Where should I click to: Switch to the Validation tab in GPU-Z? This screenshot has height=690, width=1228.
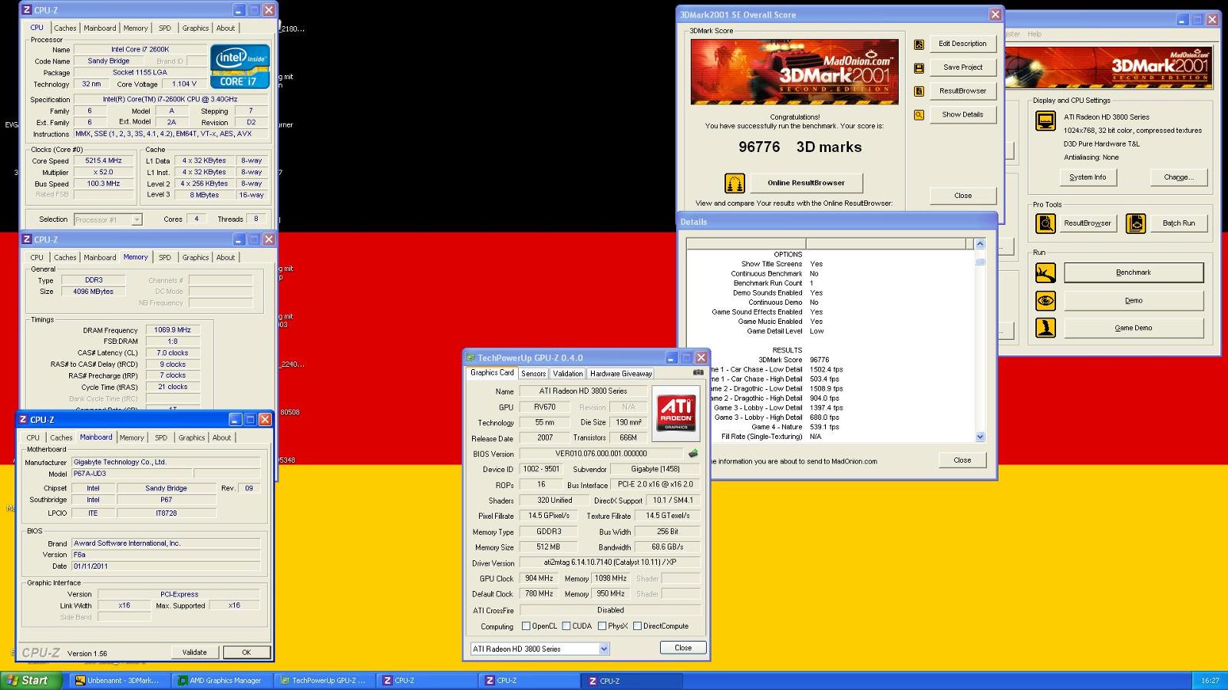(568, 374)
